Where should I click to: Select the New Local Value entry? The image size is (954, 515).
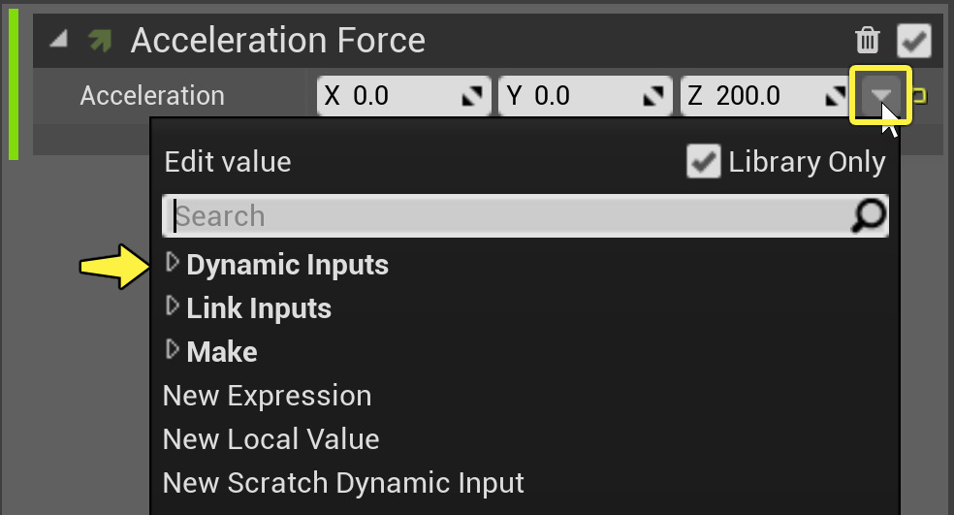pyautogui.click(x=270, y=439)
